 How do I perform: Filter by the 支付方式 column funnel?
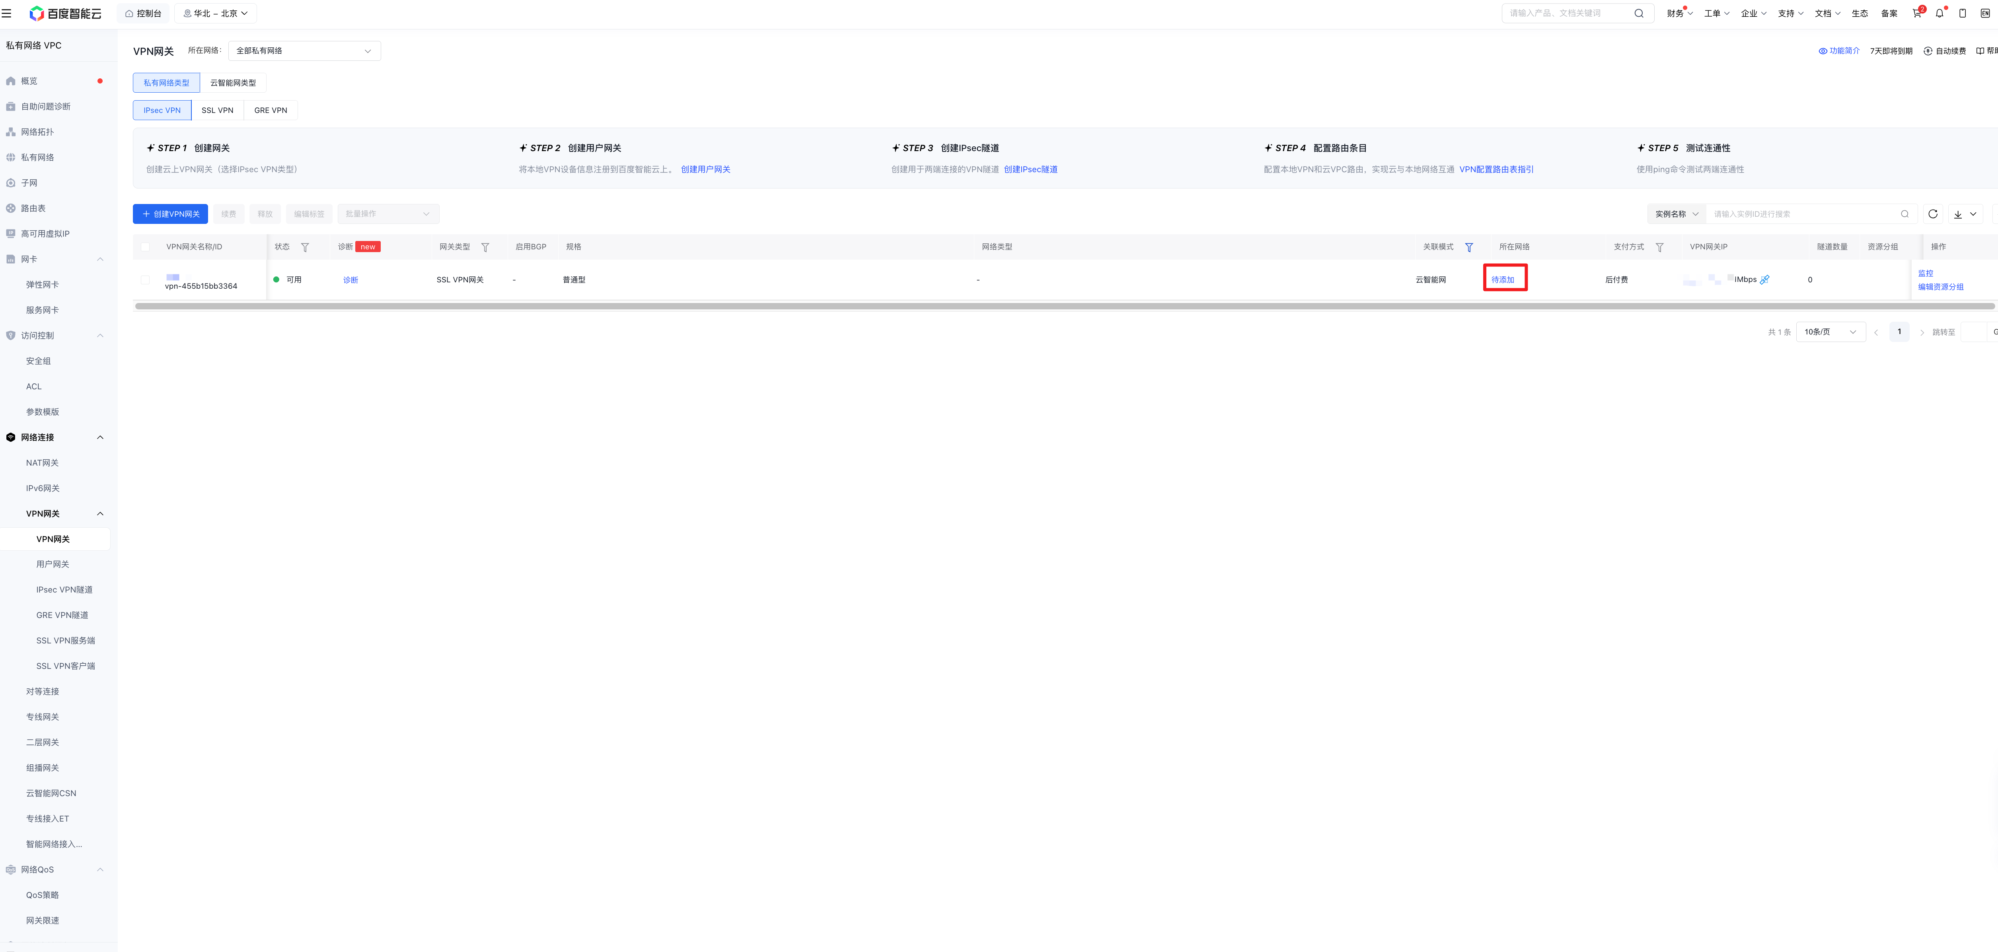pyautogui.click(x=1659, y=247)
